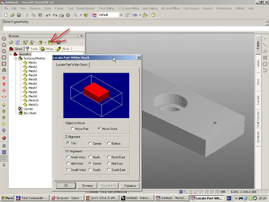
Task: Click the red rotate view icon
Action: click(x=4, y=97)
